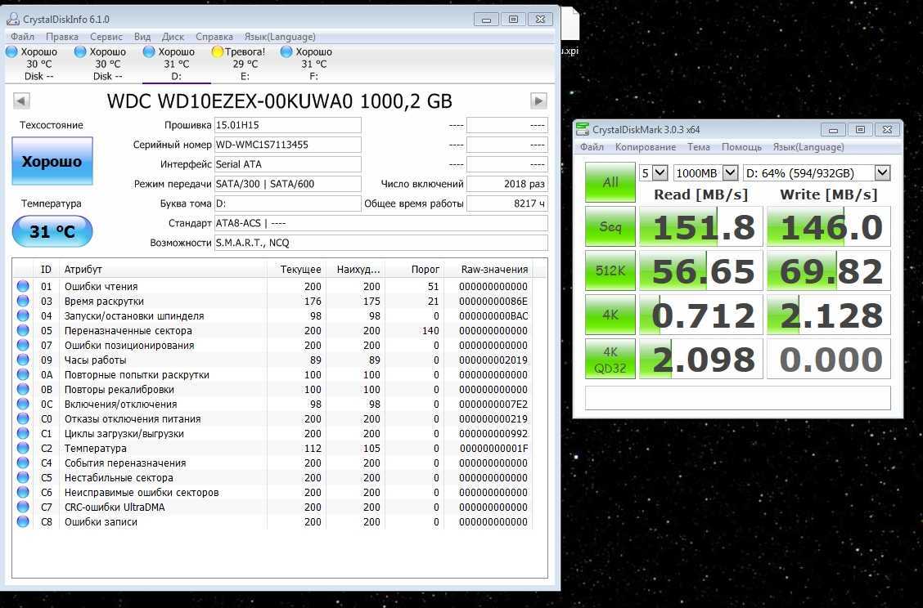Click the Режим передачи field
Viewport: 923px width, 608px height.
288,183
